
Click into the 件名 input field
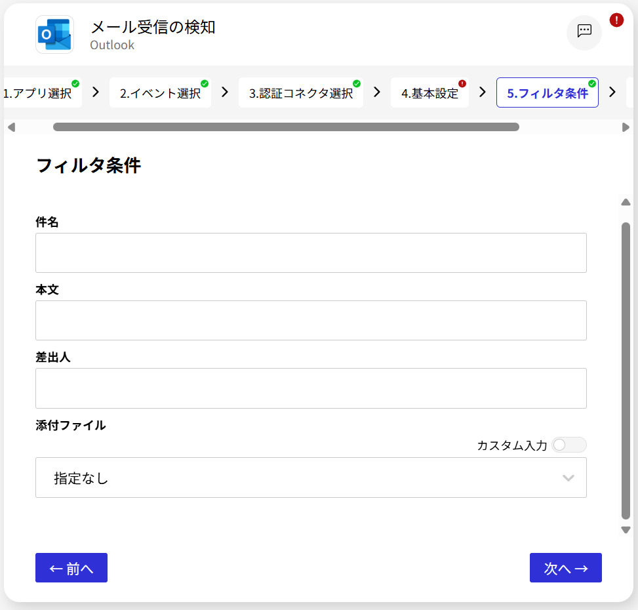tap(311, 253)
